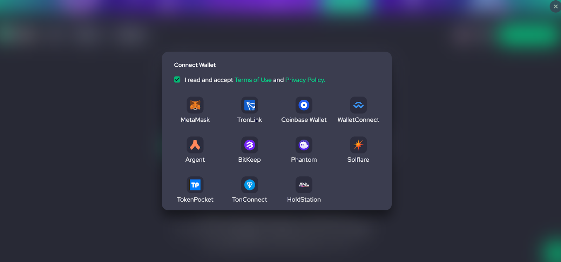This screenshot has width=561, height=262.
Task: Pick the Coinbase Wallet icon
Action: pos(304,105)
